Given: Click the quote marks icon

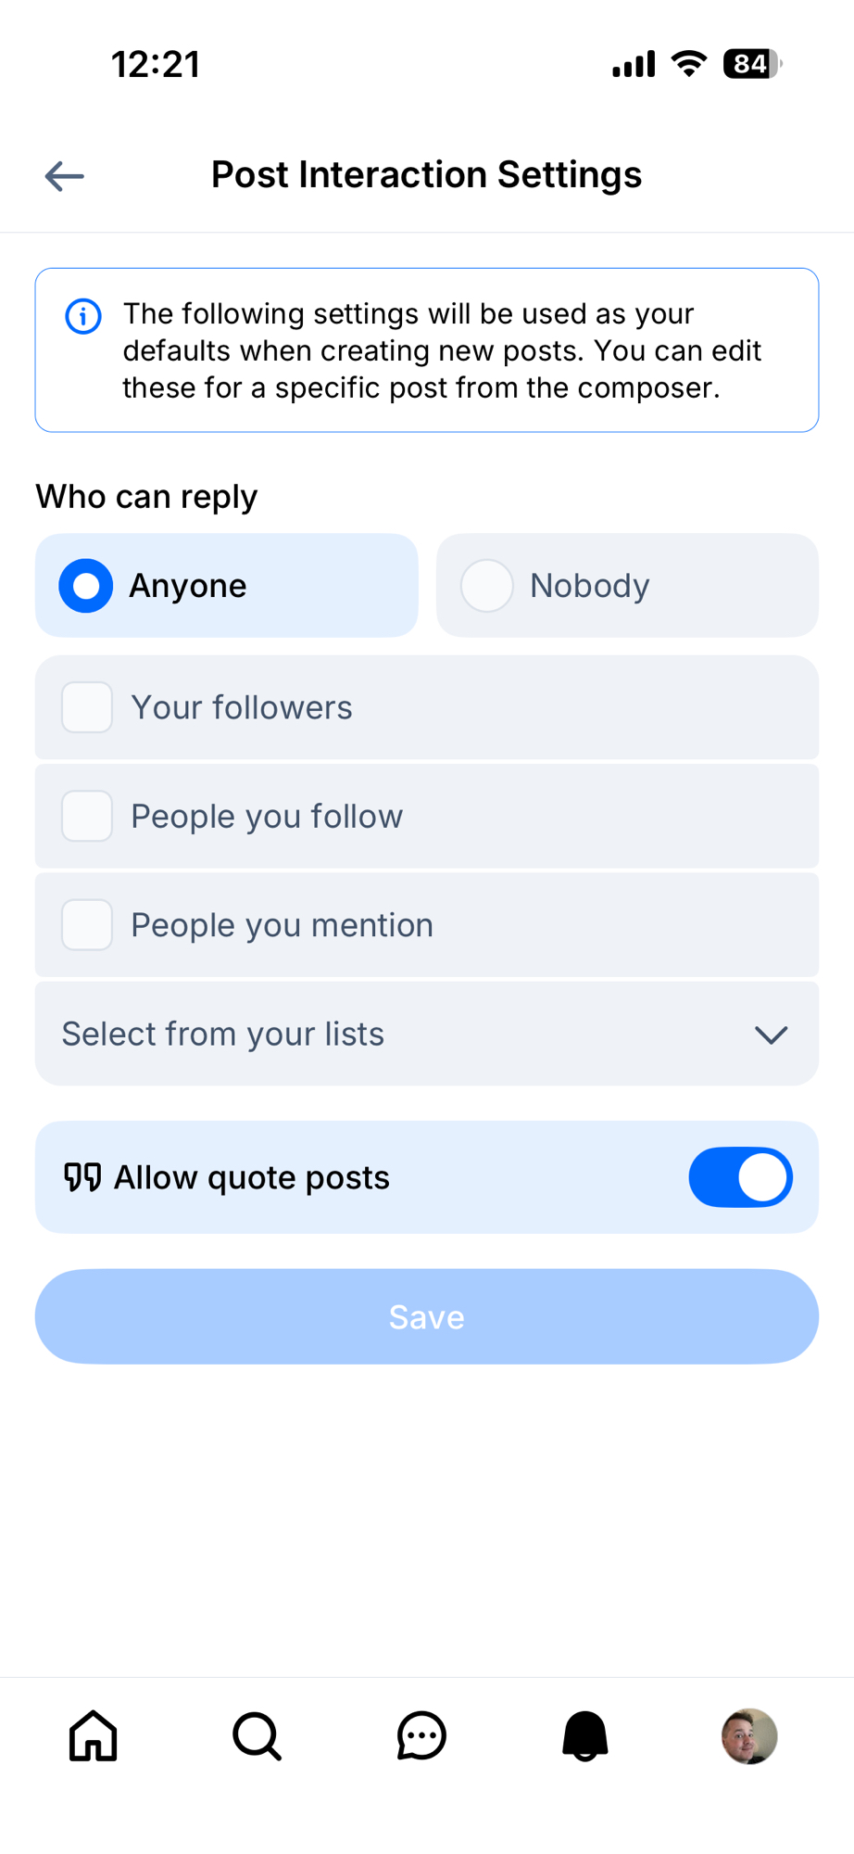Looking at the screenshot, I should coord(82,1177).
